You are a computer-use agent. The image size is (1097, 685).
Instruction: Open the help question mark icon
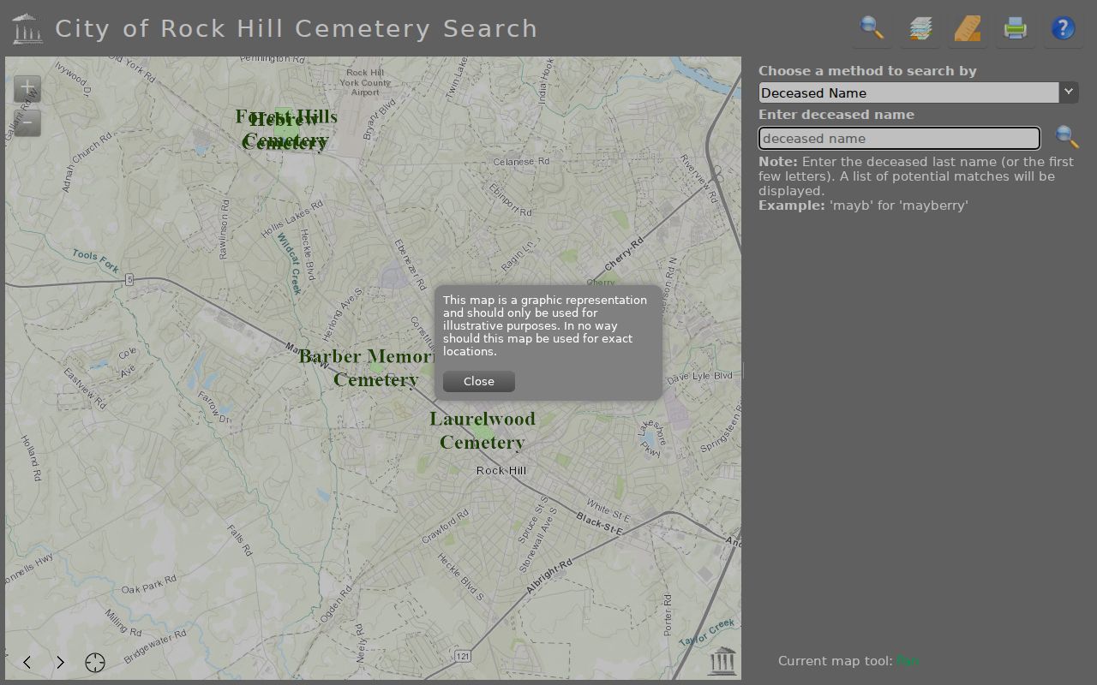pyautogui.click(x=1063, y=28)
